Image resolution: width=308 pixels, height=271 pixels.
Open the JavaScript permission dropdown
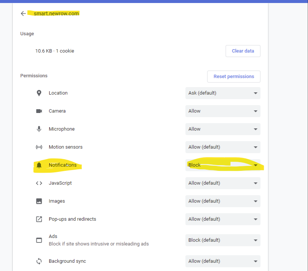(223, 183)
